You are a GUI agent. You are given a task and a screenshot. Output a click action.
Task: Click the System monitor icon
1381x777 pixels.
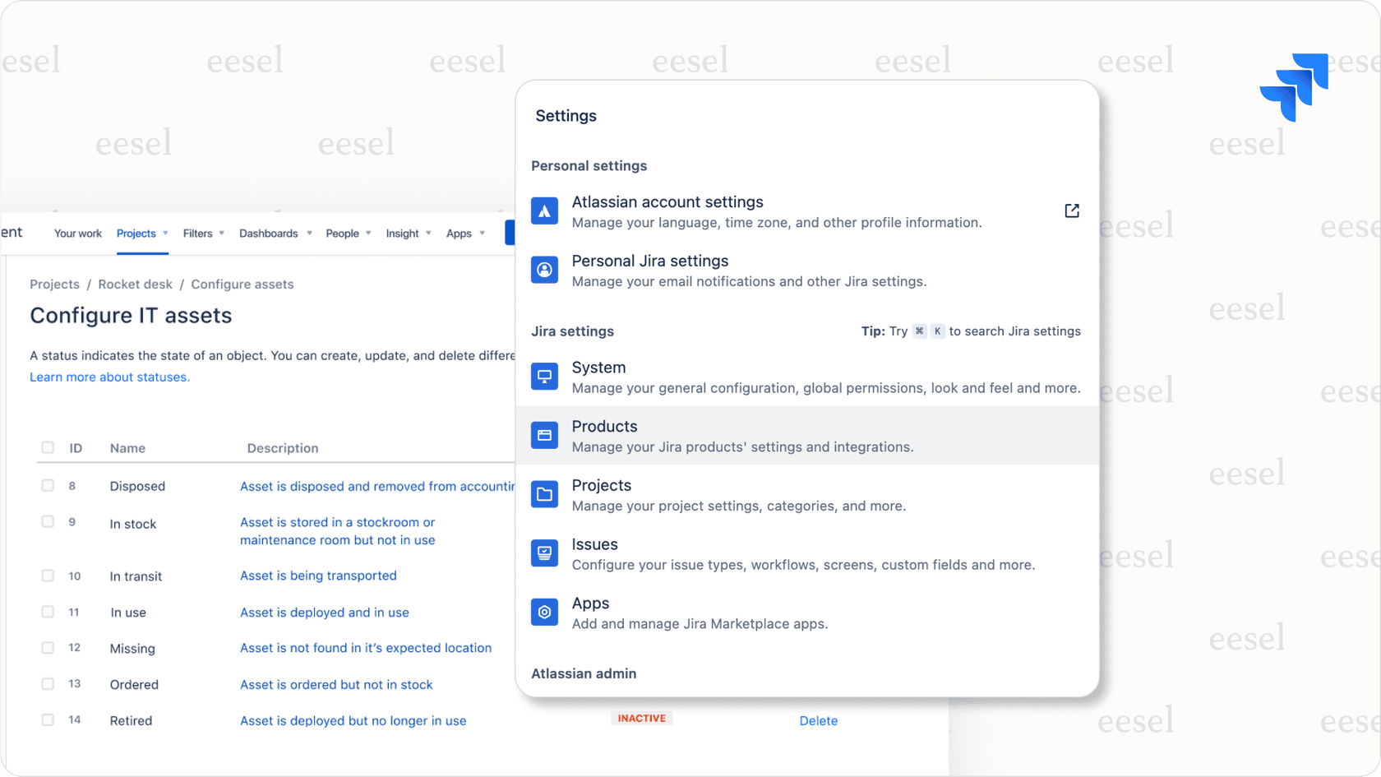click(544, 377)
